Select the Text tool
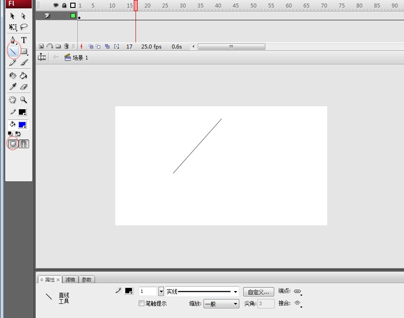Image resolution: width=404 pixels, height=318 pixels. tap(24, 40)
